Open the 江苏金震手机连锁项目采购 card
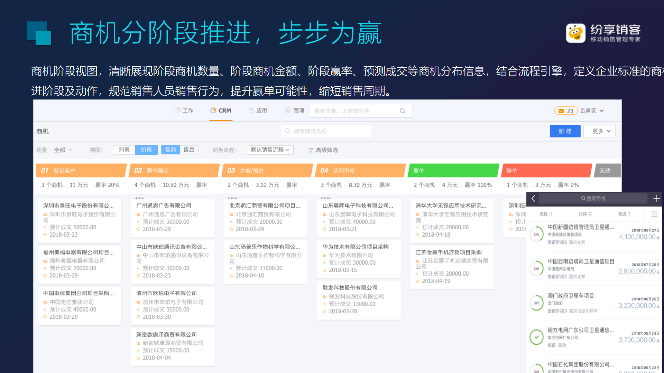The width and height of the screenshot is (664, 373). tap(452, 267)
